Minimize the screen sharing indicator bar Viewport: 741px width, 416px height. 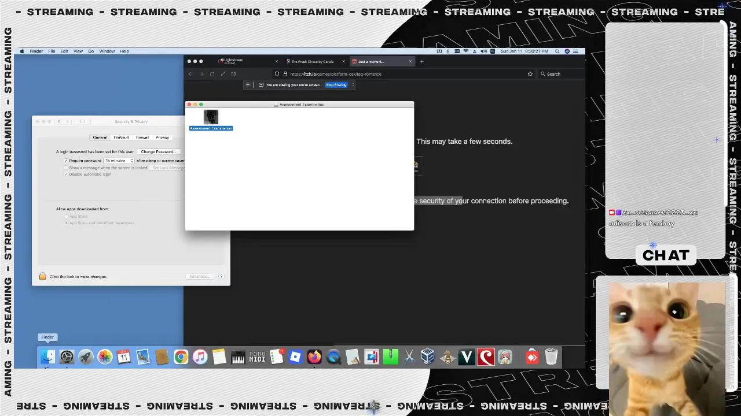(x=248, y=85)
